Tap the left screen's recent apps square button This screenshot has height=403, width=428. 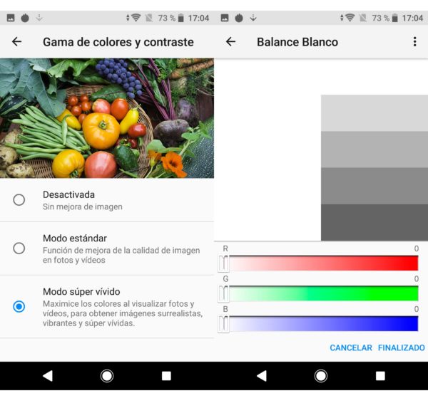(166, 376)
